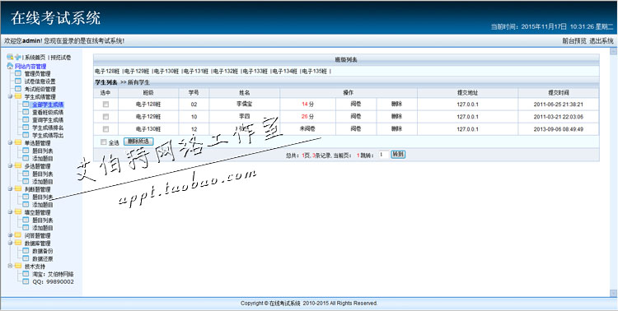Click the 题目列表 icon under 单选题管理
This screenshot has height=311, width=618.
26,151
